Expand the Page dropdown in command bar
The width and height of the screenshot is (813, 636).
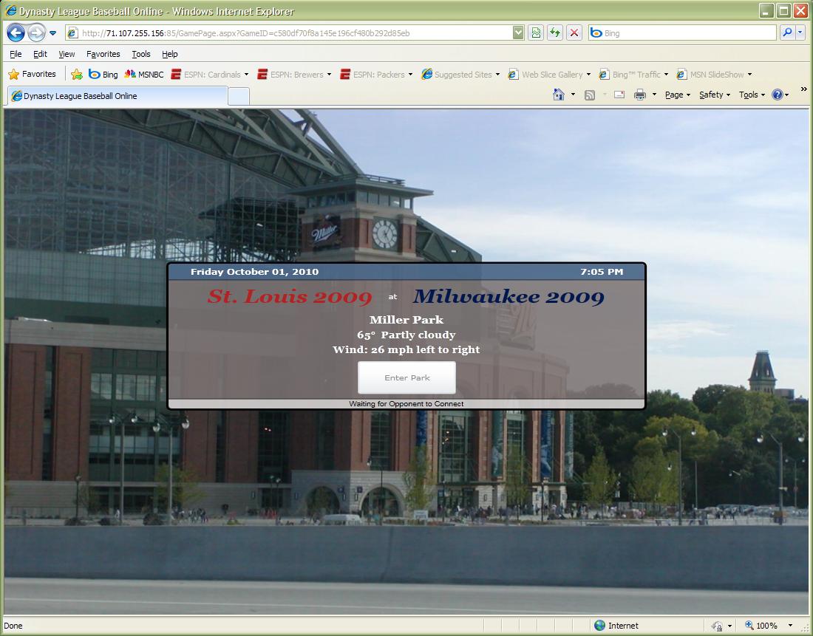coord(677,95)
